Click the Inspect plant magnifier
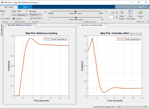This screenshot has height=109, width=150. [2, 18]
